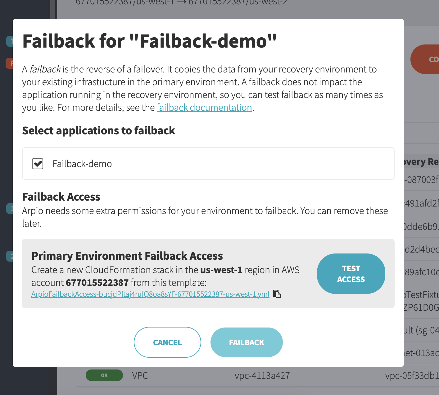Click the security group (sg-04) recovery entry
The width and height of the screenshot is (439, 395).
[421, 330]
